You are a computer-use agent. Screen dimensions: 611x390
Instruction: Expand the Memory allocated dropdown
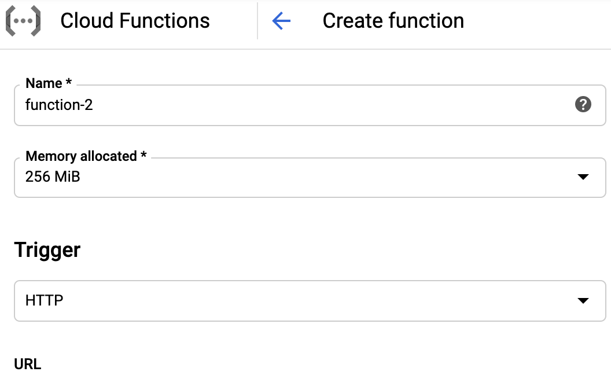point(310,178)
